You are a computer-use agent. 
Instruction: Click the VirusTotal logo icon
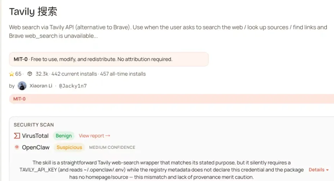pos(17,136)
